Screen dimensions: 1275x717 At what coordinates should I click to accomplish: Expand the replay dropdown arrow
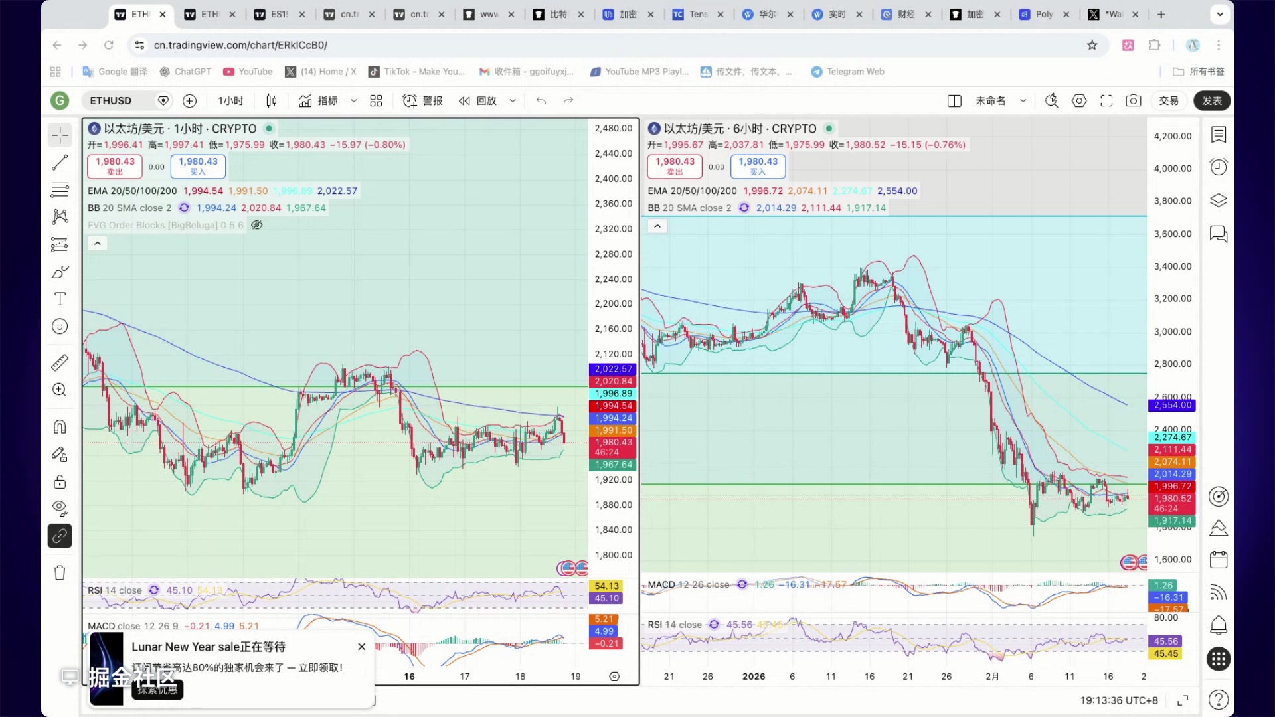513,101
